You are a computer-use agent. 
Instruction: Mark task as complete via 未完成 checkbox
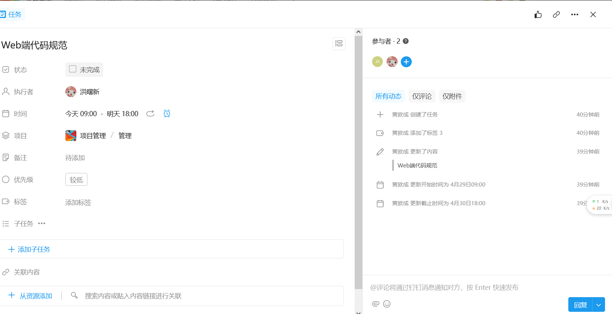[x=73, y=69]
